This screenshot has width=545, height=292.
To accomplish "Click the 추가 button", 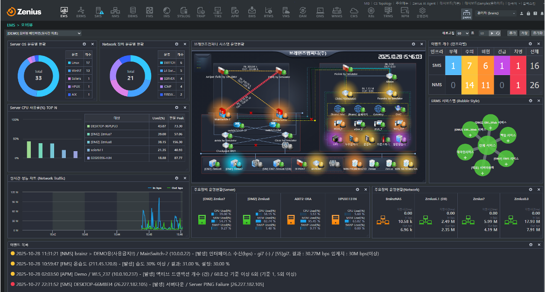I will 512,33.
